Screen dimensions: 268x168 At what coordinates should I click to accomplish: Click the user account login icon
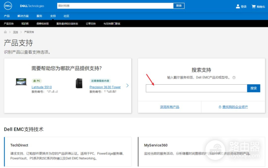(x=238, y=7)
